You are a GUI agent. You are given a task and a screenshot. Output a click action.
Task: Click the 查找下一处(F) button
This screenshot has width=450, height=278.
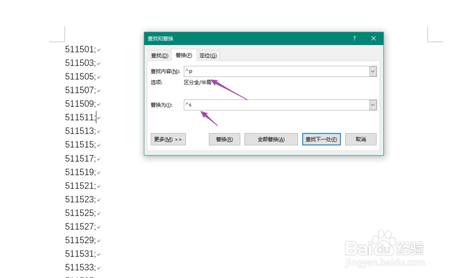point(321,139)
